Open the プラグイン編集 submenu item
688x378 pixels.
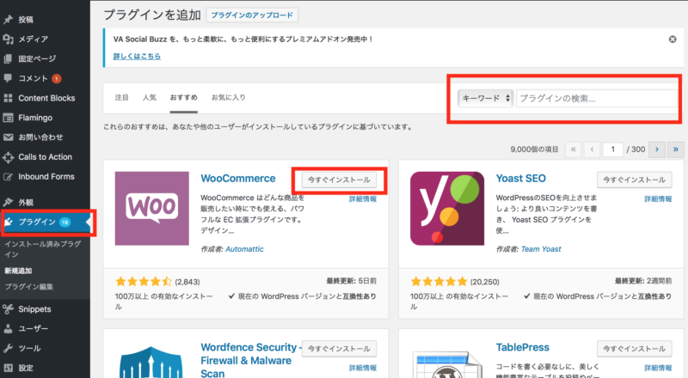pyautogui.click(x=28, y=287)
